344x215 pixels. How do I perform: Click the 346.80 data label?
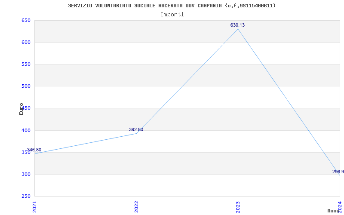tap(34, 150)
